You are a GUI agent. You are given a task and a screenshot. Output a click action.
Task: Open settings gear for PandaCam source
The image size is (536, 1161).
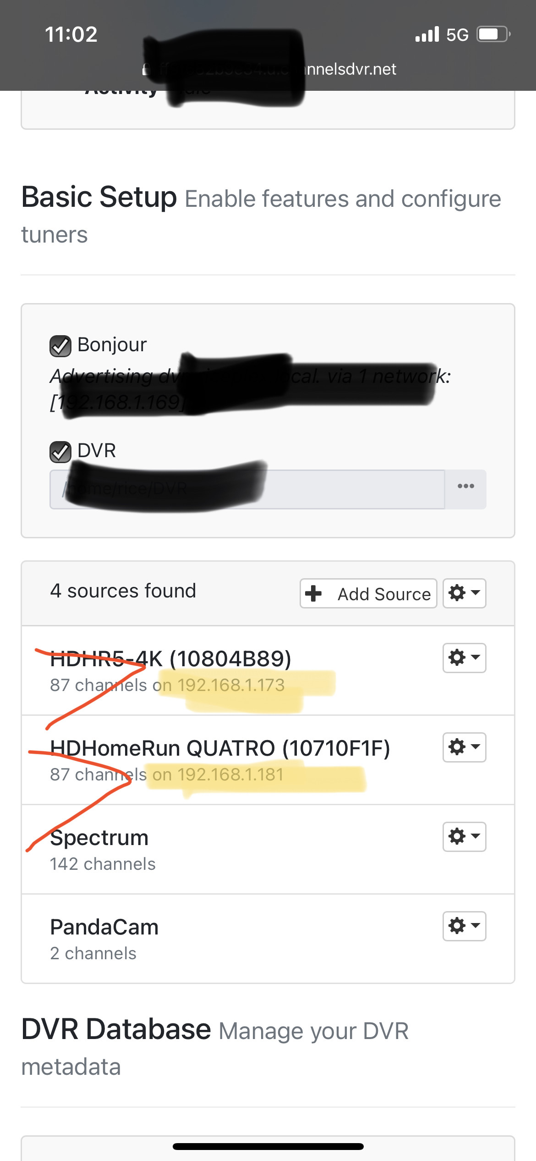[x=464, y=926]
